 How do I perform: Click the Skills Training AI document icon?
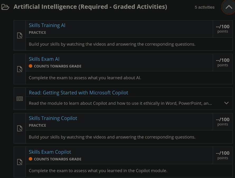pos(20,35)
